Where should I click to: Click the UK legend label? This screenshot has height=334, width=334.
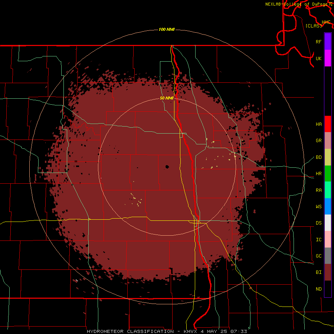(x=318, y=58)
